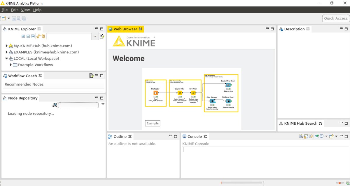Screen dimensions: 350x186
Task: Select the Outline tab
Action: pos(120,137)
